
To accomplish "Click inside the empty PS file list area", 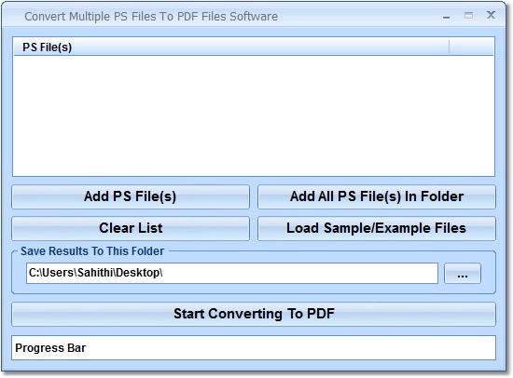I will tap(254, 115).
